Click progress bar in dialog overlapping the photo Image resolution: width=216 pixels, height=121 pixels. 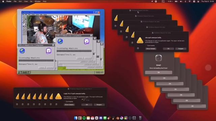pos(74,51)
